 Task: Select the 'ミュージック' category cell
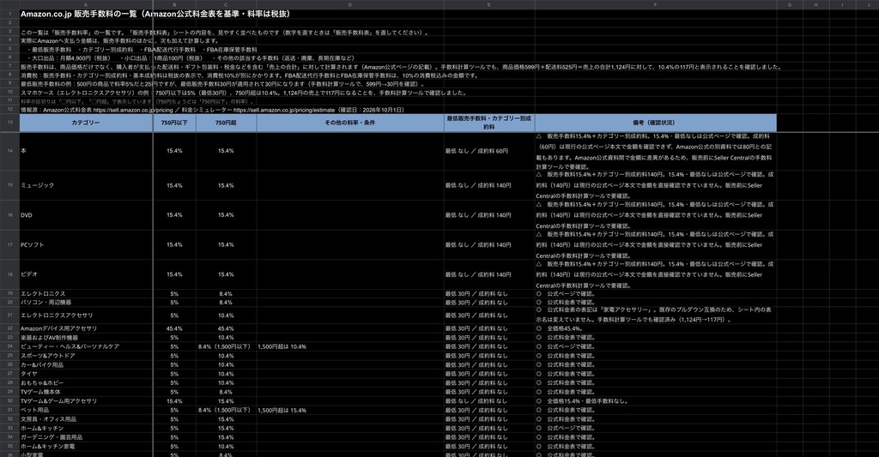[x=86, y=185]
